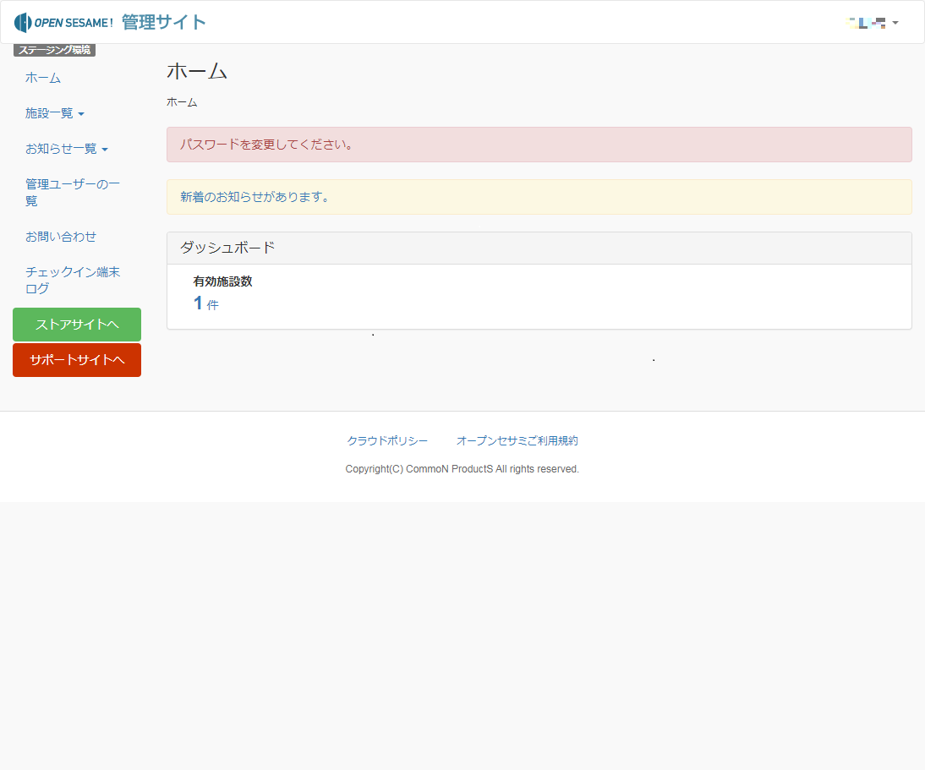This screenshot has height=770, width=925.
Task: Click the ステージング環境 badge
Action: [x=54, y=50]
